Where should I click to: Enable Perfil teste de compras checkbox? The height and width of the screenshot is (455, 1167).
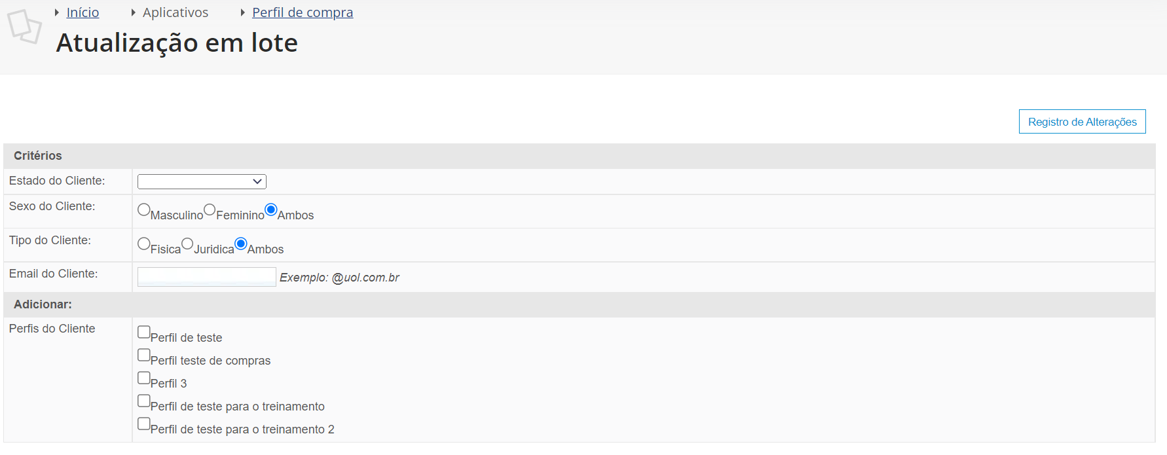[x=144, y=355]
